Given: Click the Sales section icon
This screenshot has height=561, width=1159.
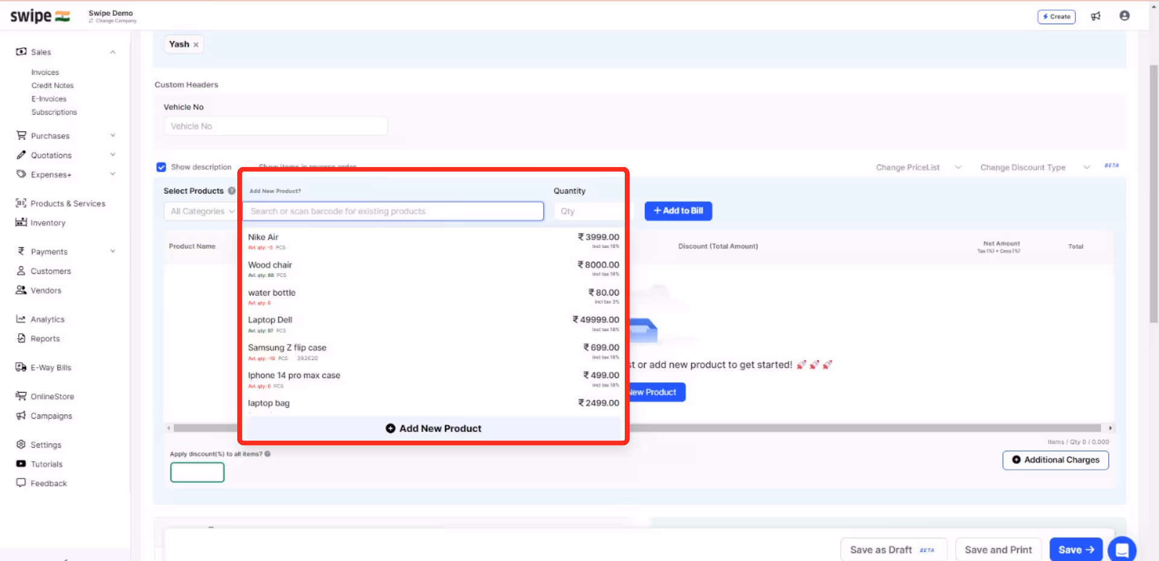Looking at the screenshot, I should point(21,51).
